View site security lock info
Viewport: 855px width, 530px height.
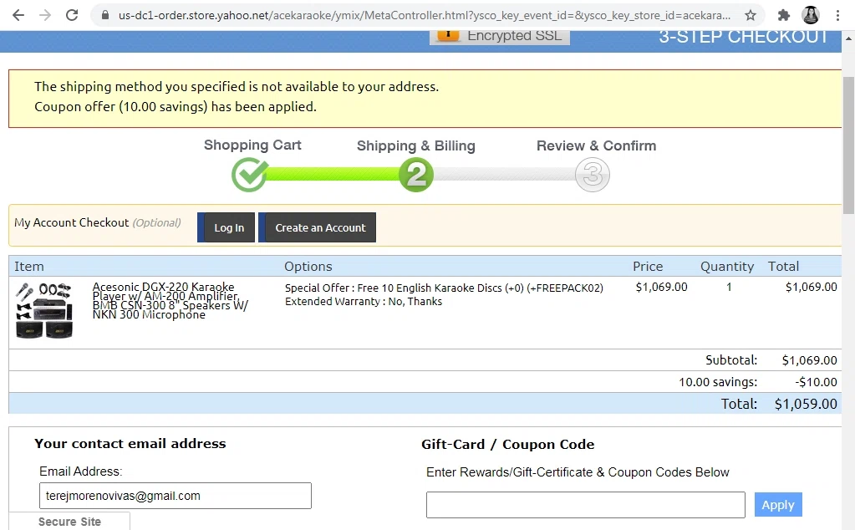click(106, 15)
